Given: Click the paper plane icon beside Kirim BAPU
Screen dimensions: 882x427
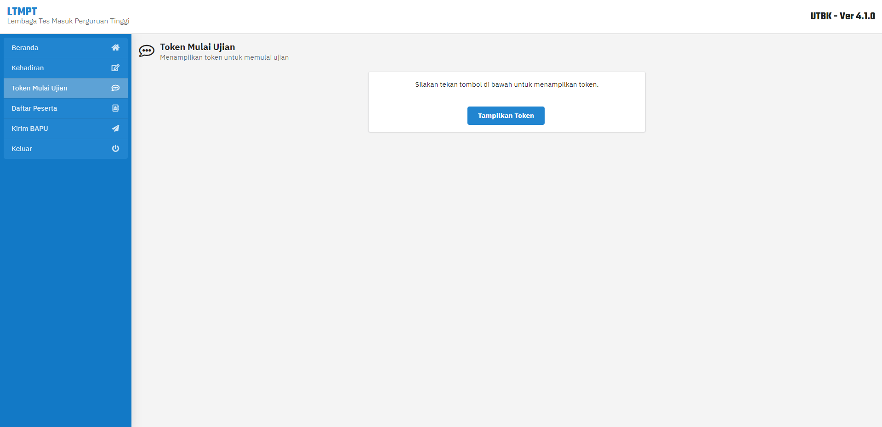Looking at the screenshot, I should pyautogui.click(x=115, y=129).
